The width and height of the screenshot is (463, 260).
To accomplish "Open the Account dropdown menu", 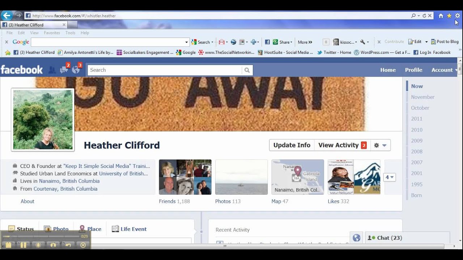I will [x=444, y=70].
